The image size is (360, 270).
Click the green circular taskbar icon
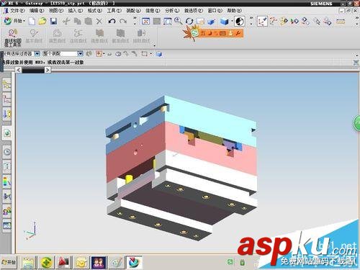(x=46, y=262)
